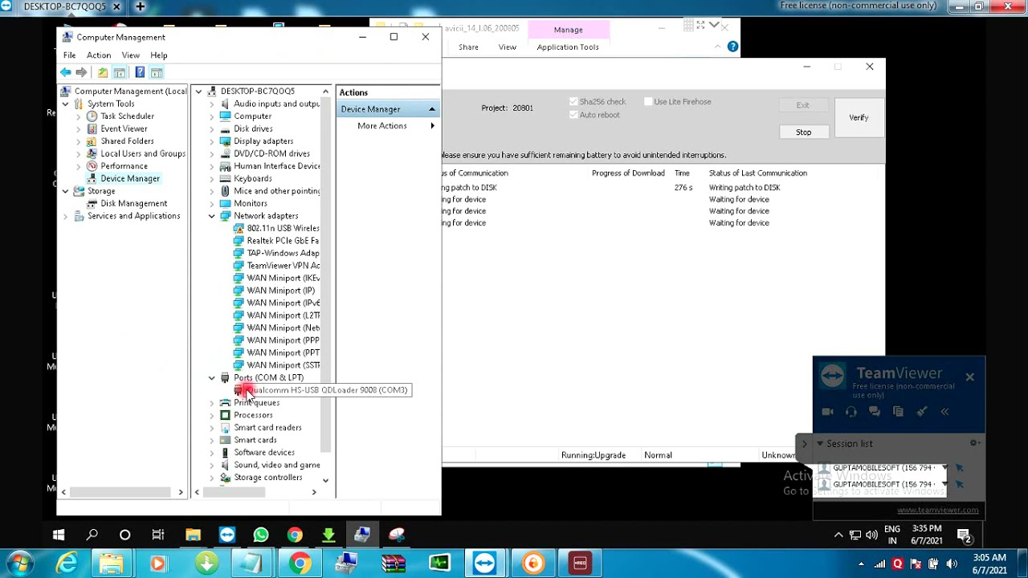The image size is (1028, 578).
Task: Open Chrome in the remote taskbar
Action: coord(295,535)
